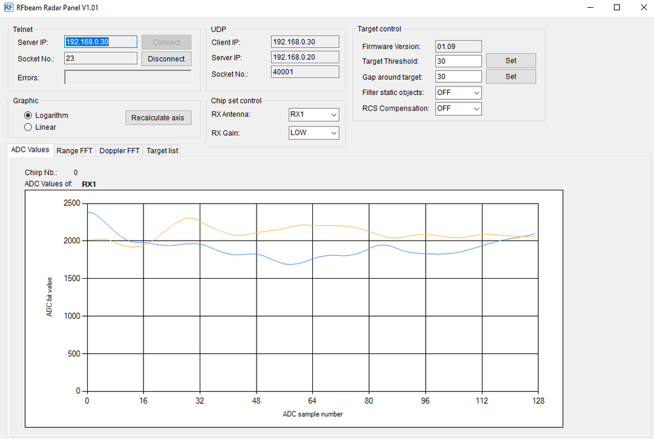Select the ADC Values tab
The height and width of the screenshot is (439, 654).
point(29,150)
